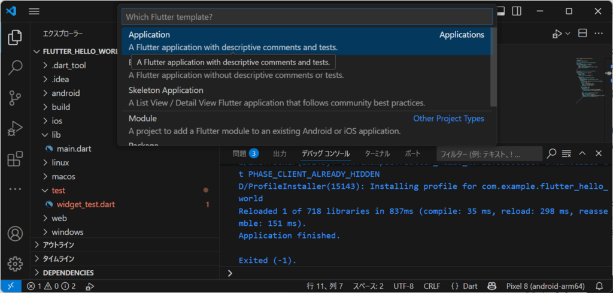Toggle the panel layout icon in title bar
This screenshot has height=293, width=613.
tap(502, 11)
